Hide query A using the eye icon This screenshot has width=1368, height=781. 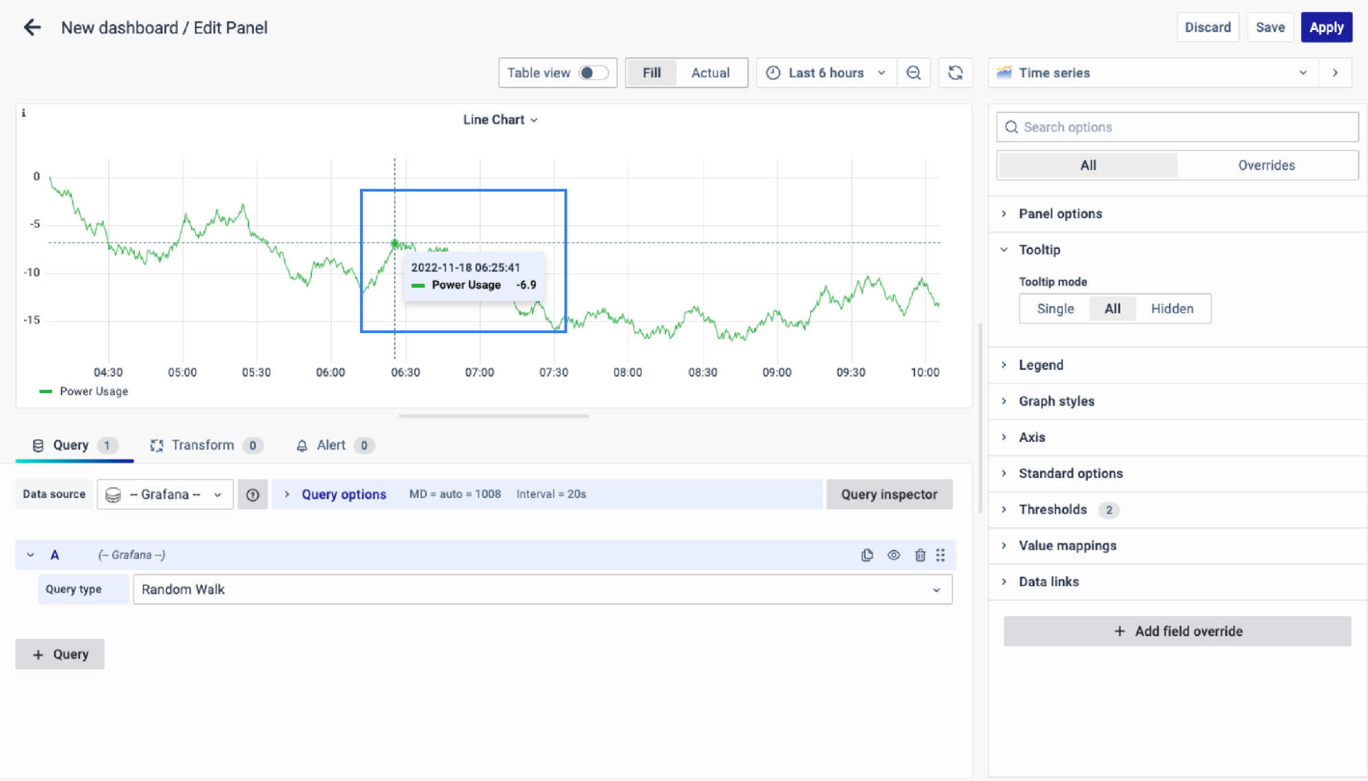pyautogui.click(x=894, y=555)
